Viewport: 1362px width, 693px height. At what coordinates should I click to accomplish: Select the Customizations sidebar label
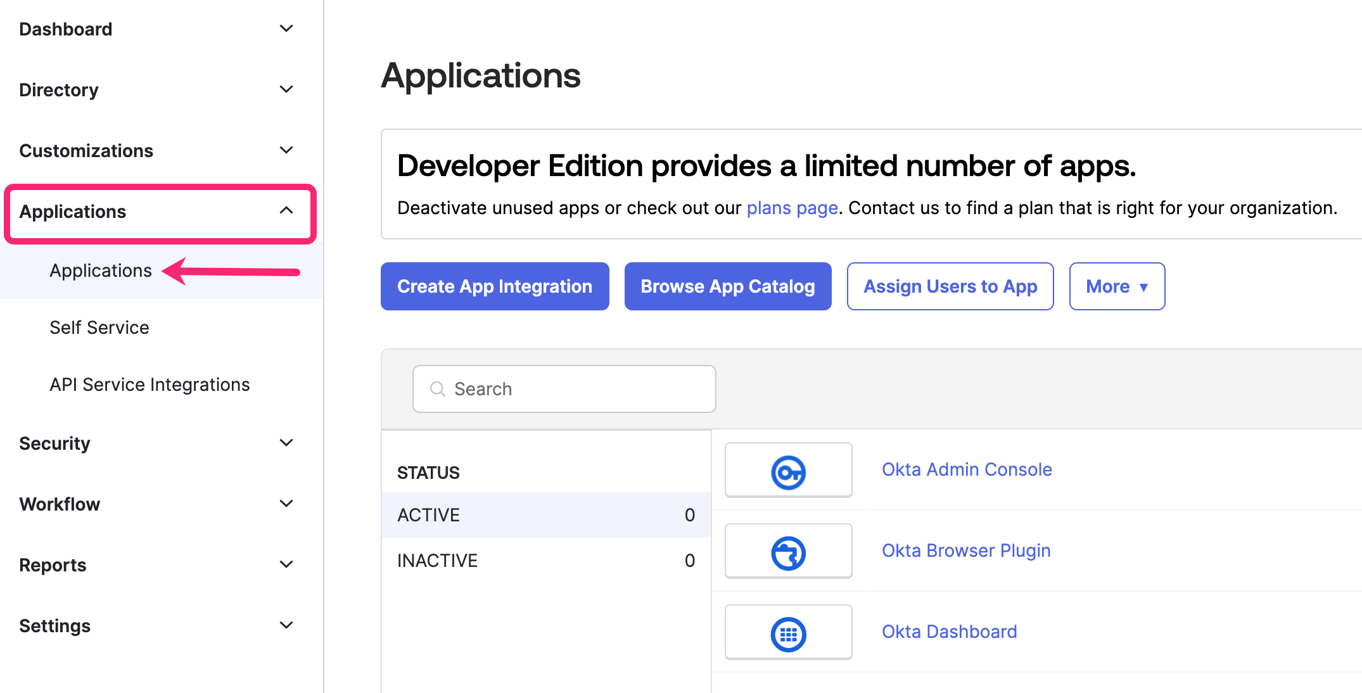click(86, 151)
